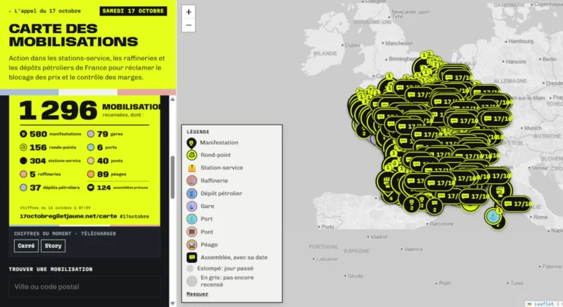The width and height of the screenshot is (563, 307).
Task: Click the Rond-point legend icon
Action: pyautogui.click(x=192, y=155)
